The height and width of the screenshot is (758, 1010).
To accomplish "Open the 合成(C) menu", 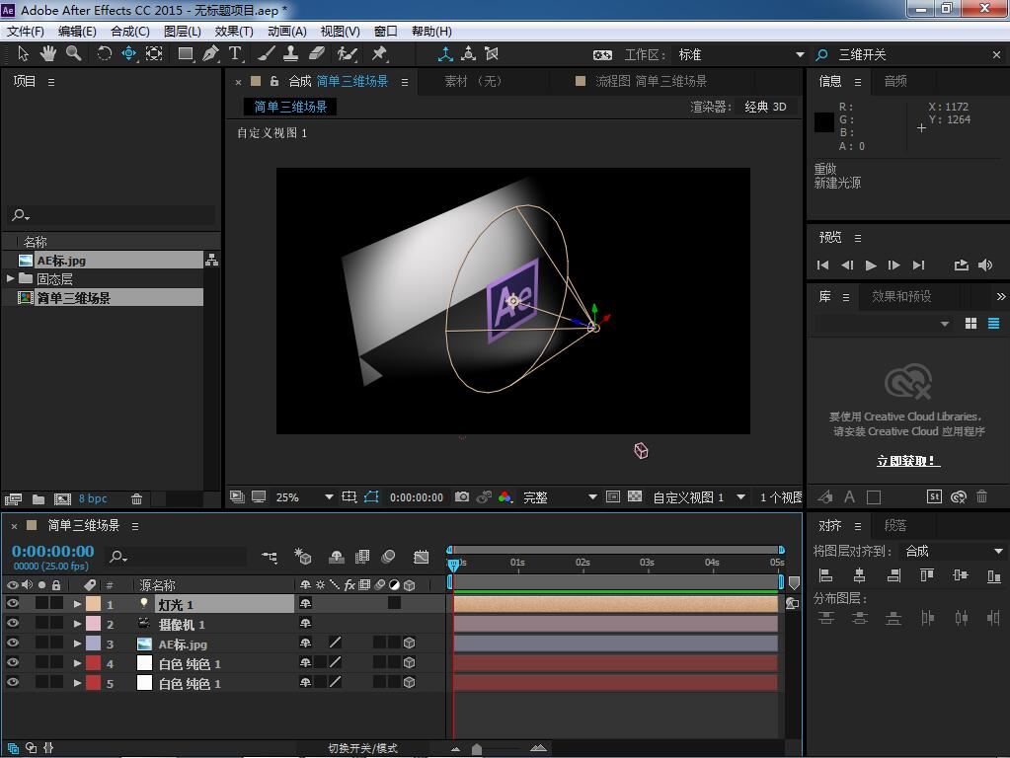I will click(130, 31).
